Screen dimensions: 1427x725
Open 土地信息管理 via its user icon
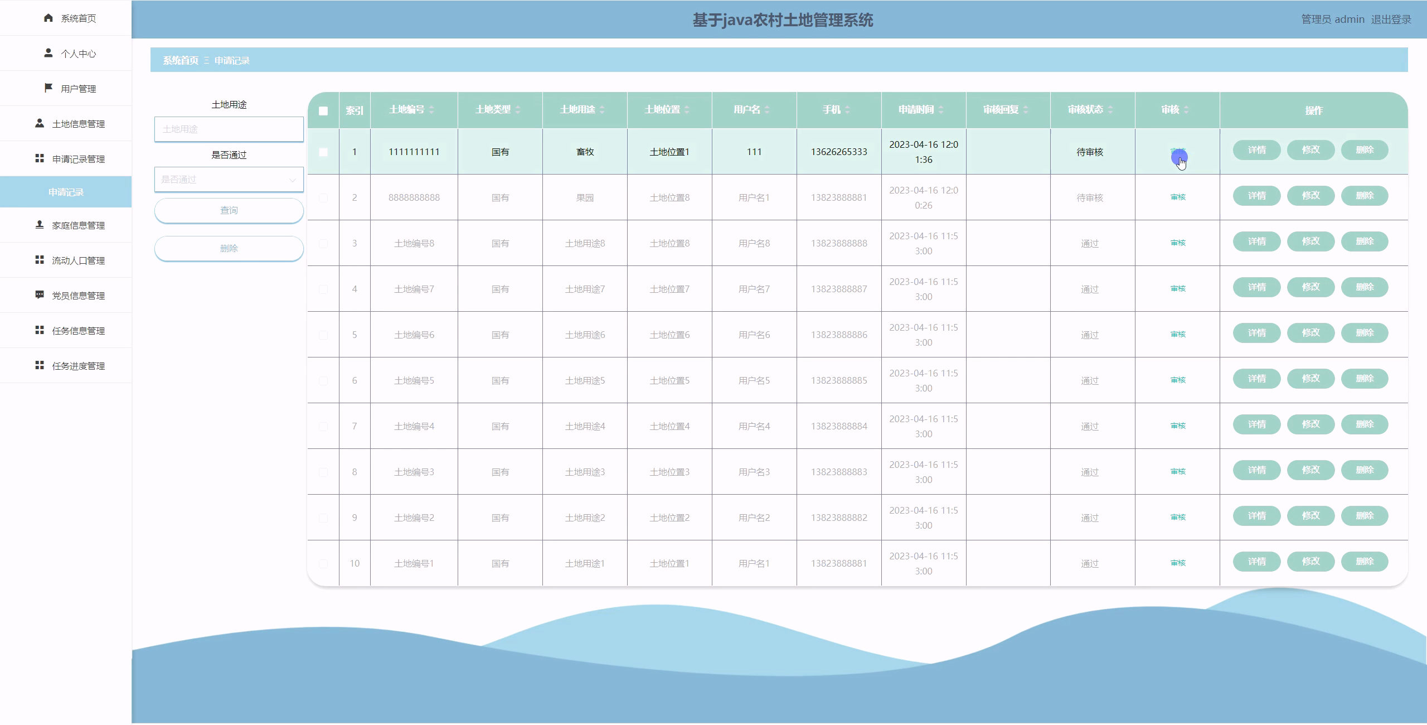39,123
